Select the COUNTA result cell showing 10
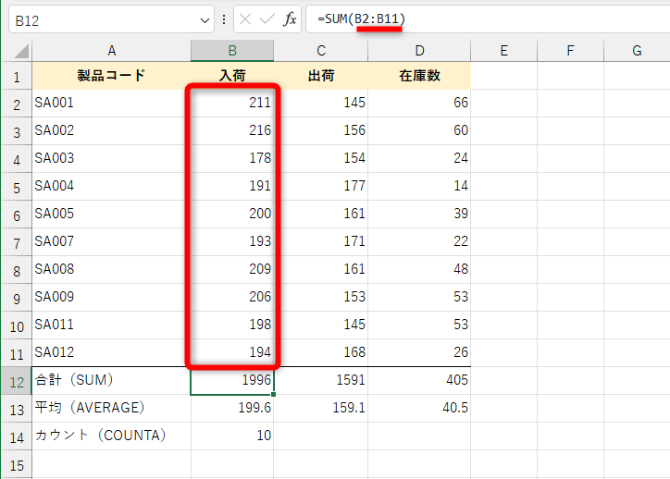Viewport: 670px width, 479px height. 232,436
